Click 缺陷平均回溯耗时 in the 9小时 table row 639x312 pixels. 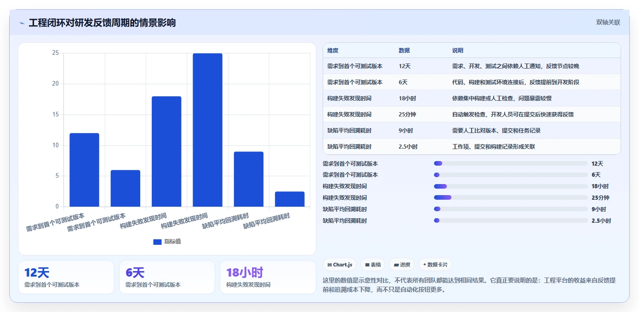[349, 131]
